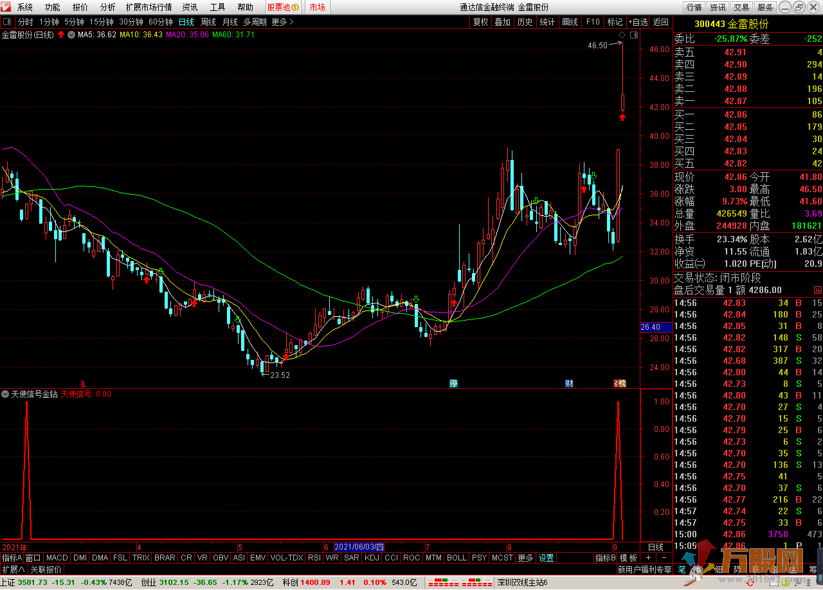
Task: Click the 新用户福利专享 link
Action: tap(644, 569)
